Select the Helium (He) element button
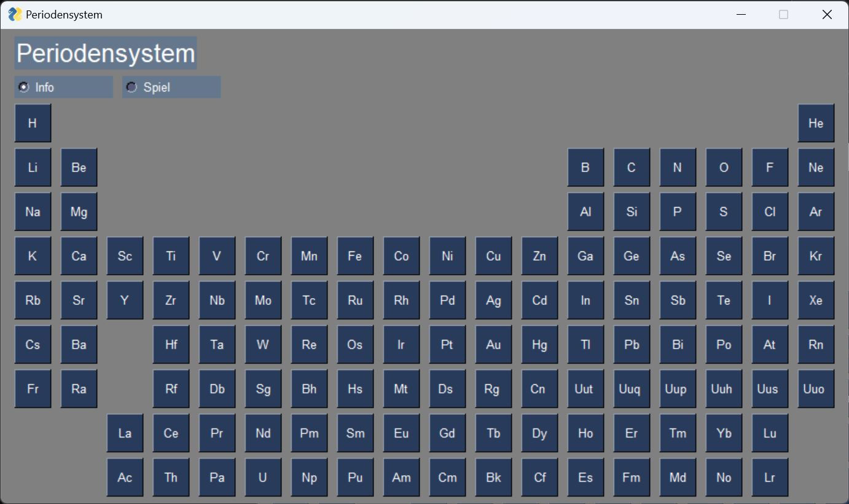The image size is (849, 504). tap(816, 123)
